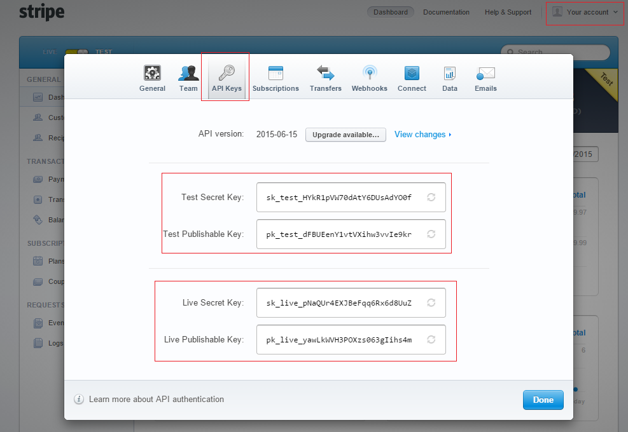
Task: Go to the Emails settings icon
Action: pyautogui.click(x=485, y=73)
